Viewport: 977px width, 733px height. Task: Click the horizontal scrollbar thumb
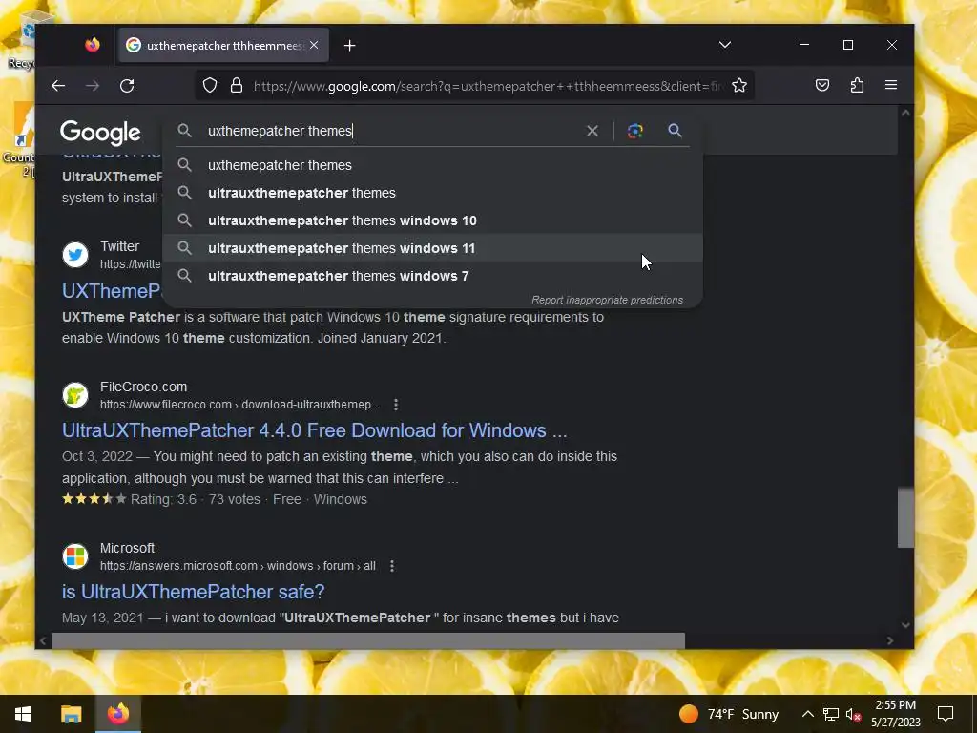point(367,640)
